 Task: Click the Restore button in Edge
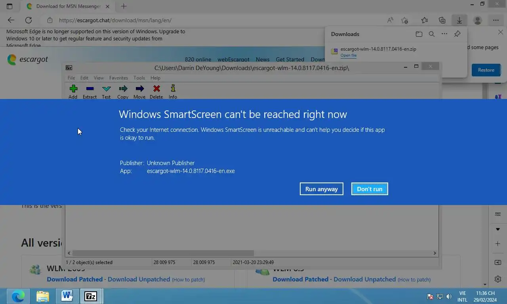486,70
